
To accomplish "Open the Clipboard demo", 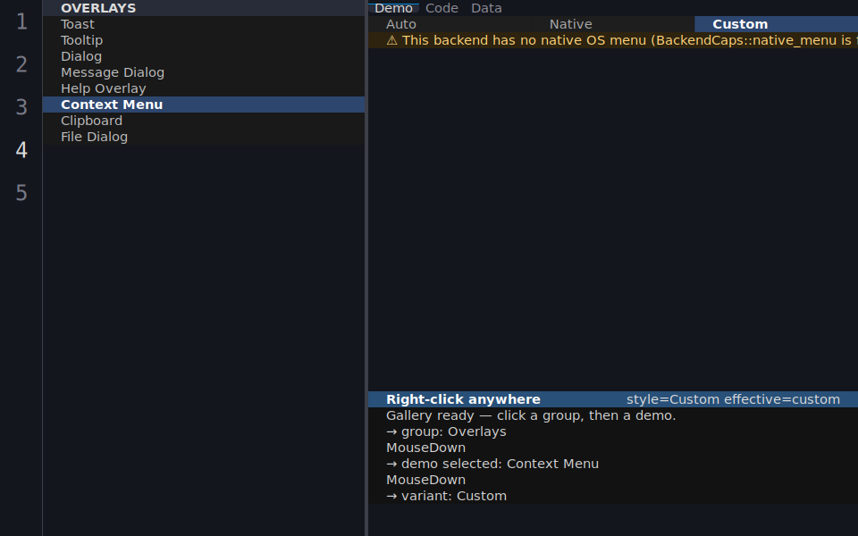I will coord(204,121).
